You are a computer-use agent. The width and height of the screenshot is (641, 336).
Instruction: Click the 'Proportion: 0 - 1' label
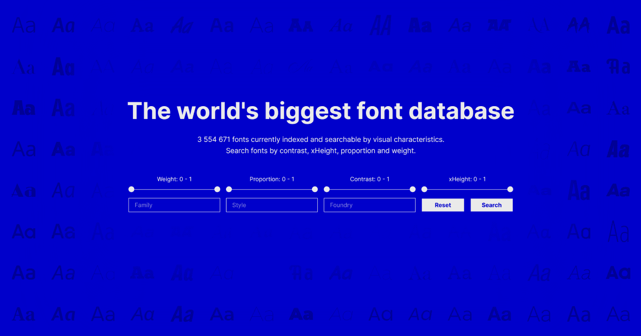(272, 179)
